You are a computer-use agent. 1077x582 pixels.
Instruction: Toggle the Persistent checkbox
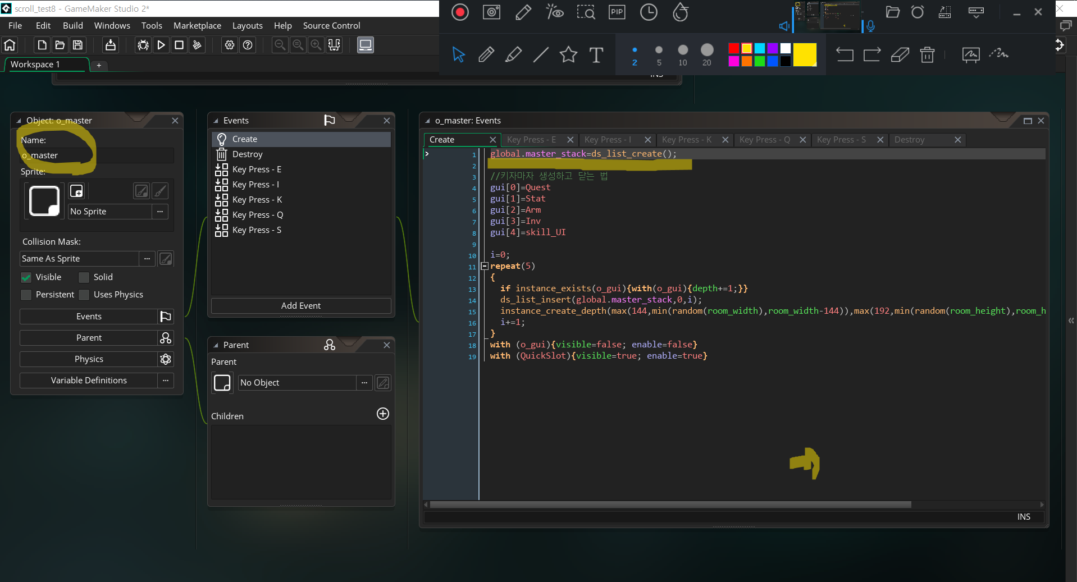[26, 295]
